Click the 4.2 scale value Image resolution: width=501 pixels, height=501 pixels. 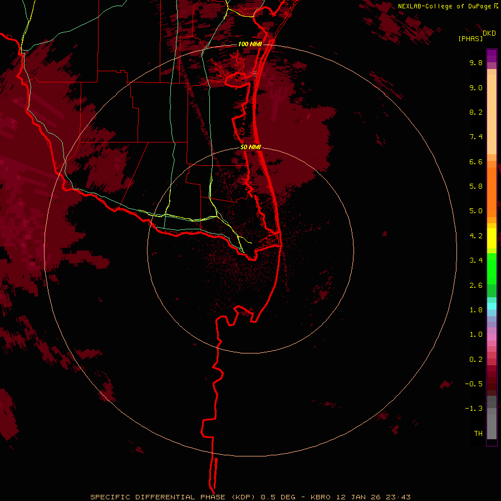coord(476,236)
